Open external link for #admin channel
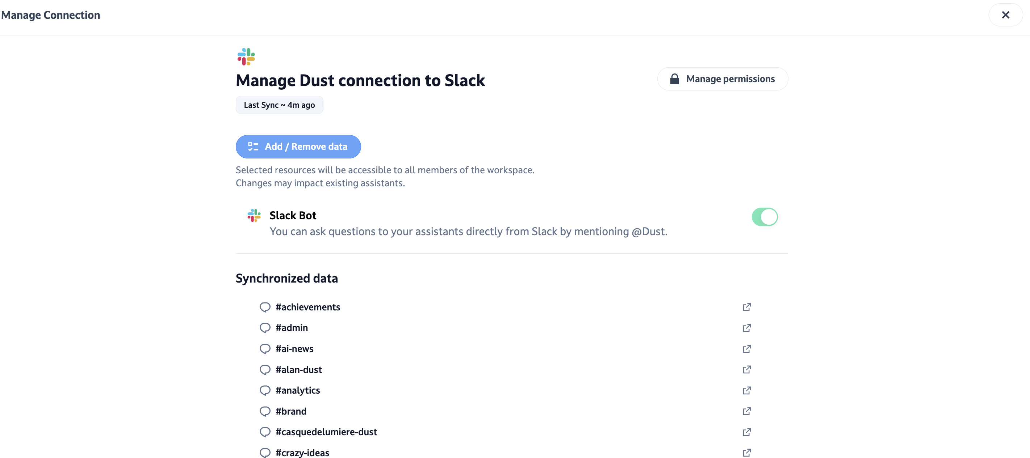This screenshot has width=1030, height=458. coord(746,328)
